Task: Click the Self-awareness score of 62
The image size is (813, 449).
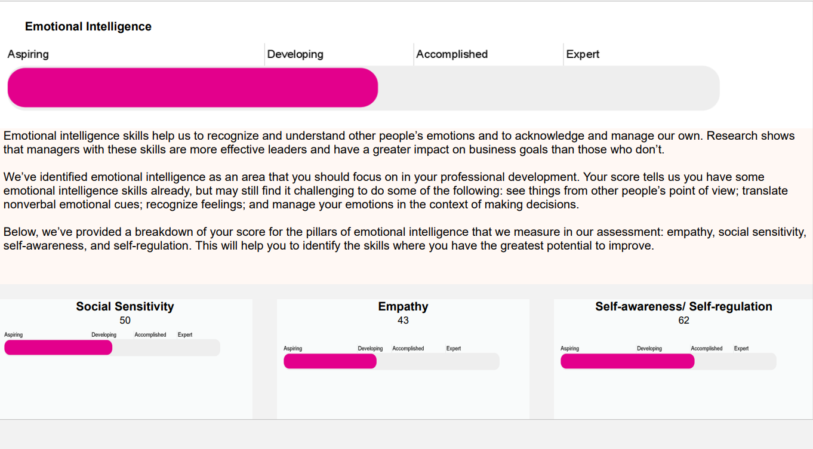Action: [x=683, y=321]
